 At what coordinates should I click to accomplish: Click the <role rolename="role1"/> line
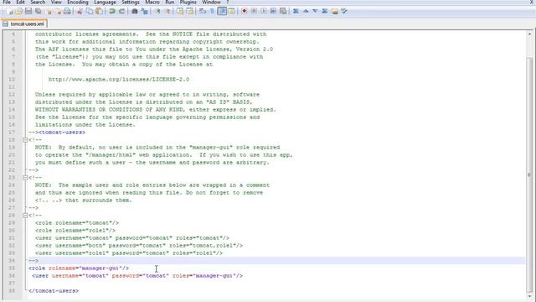click(75, 231)
